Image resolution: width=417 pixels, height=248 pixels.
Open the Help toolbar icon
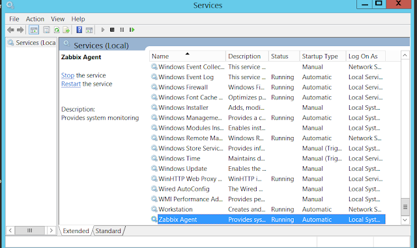(x=79, y=30)
